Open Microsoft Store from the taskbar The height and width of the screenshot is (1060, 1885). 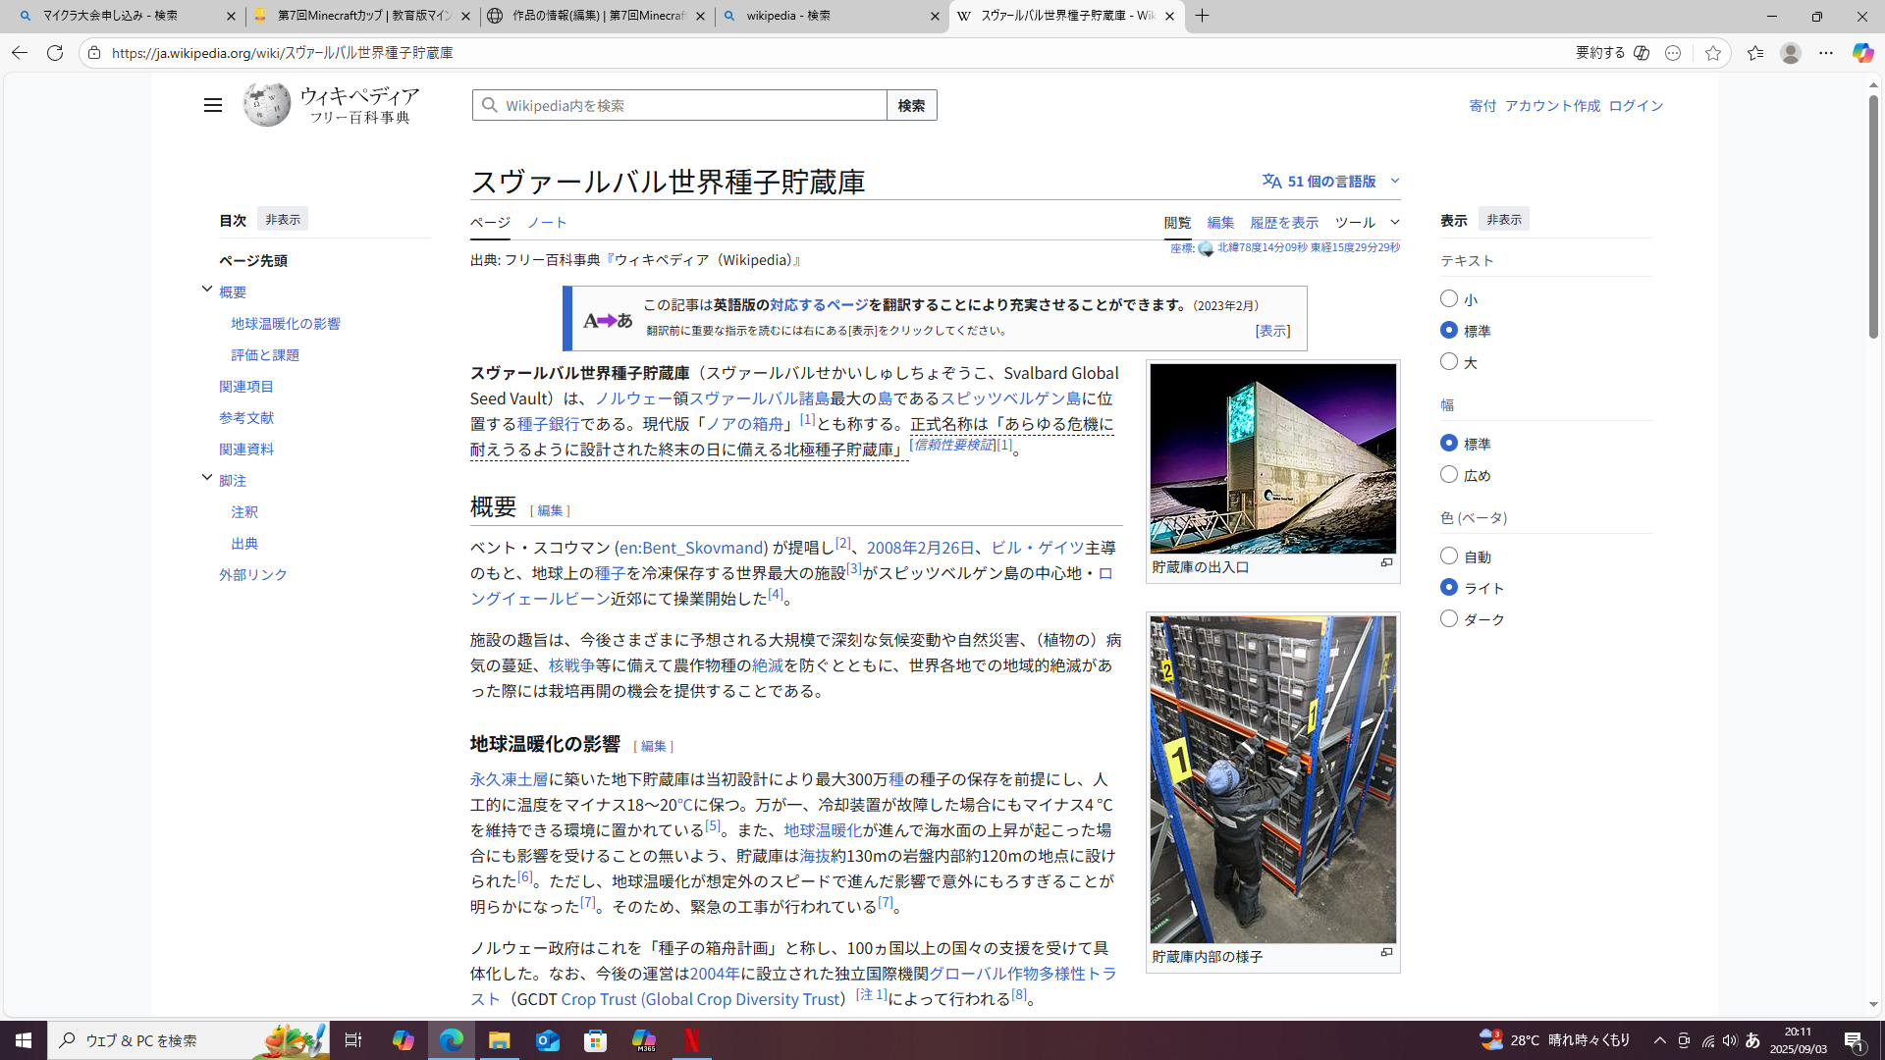pyautogui.click(x=596, y=1040)
